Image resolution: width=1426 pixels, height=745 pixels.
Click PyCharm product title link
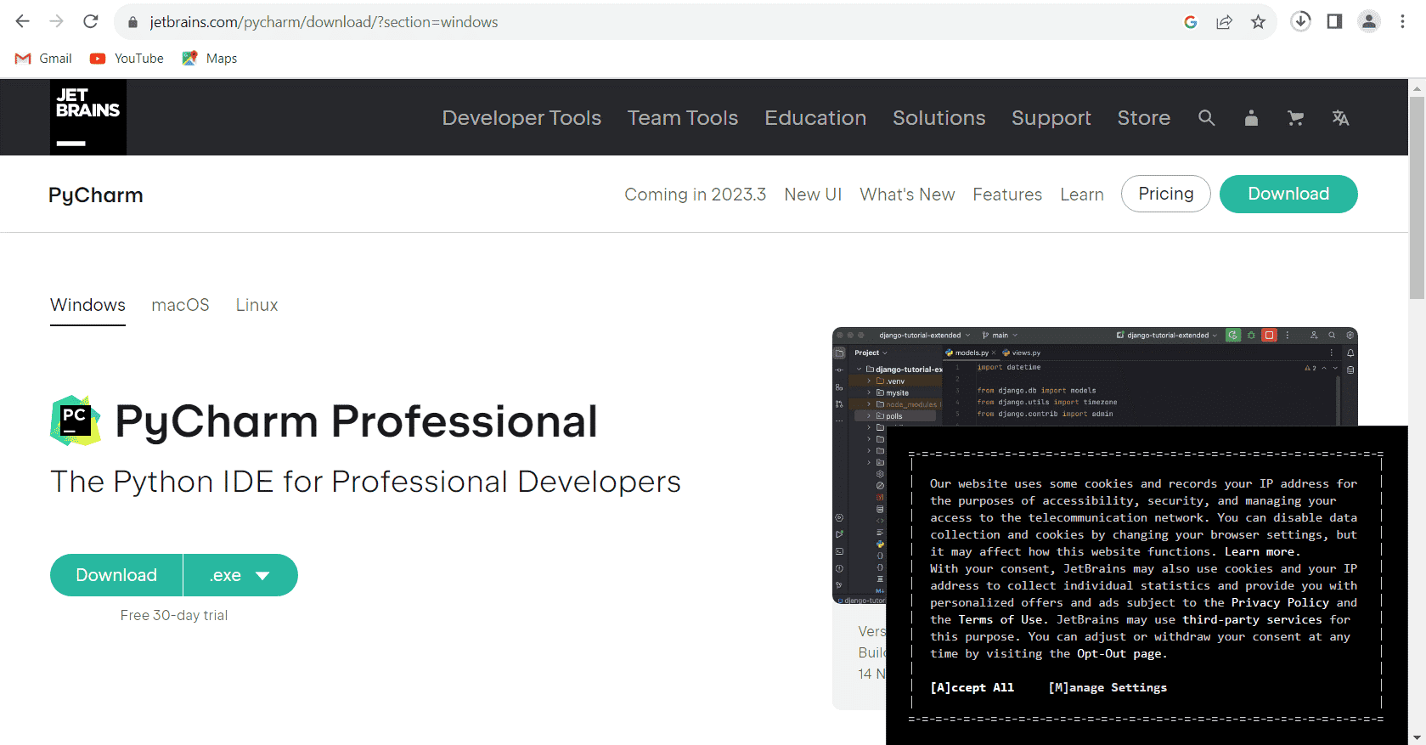point(96,195)
